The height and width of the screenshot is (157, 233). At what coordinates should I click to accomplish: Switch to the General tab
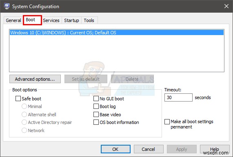pos(13,20)
